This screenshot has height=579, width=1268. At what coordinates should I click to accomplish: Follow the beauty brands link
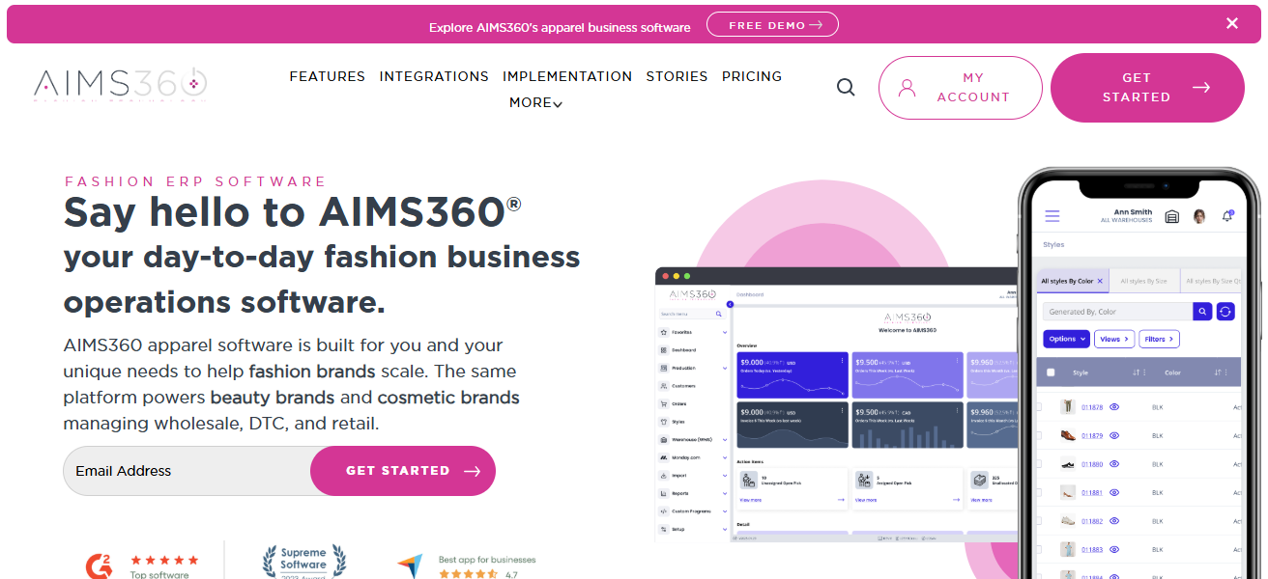point(273,398)
